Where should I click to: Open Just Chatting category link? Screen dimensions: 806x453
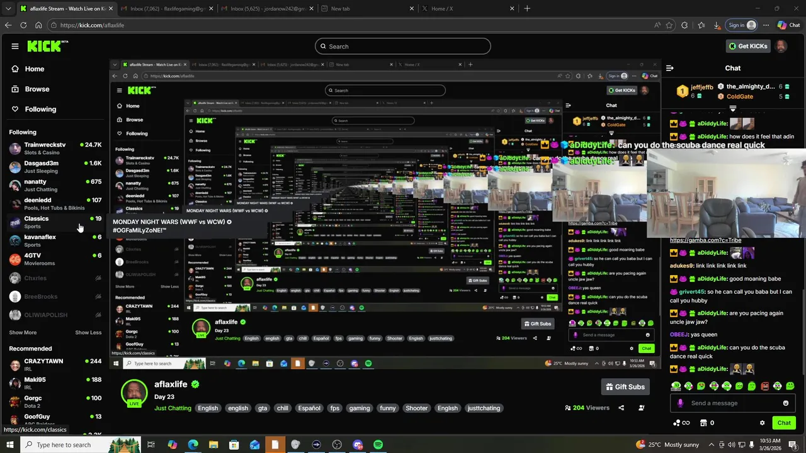click(173, 408)
